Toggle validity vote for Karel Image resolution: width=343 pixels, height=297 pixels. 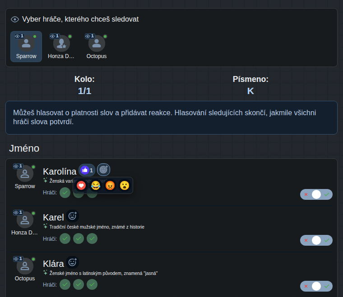(x=316, y=240)
